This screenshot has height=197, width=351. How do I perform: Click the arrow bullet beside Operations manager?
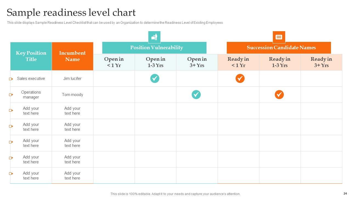[11, 95]
